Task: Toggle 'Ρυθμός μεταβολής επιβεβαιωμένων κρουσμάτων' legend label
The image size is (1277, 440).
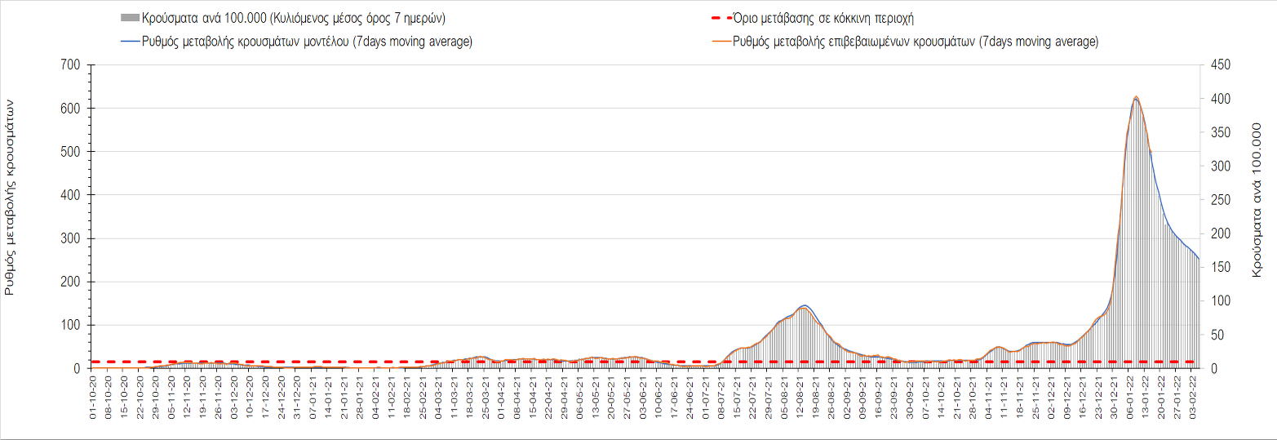Action: [916, 42]
